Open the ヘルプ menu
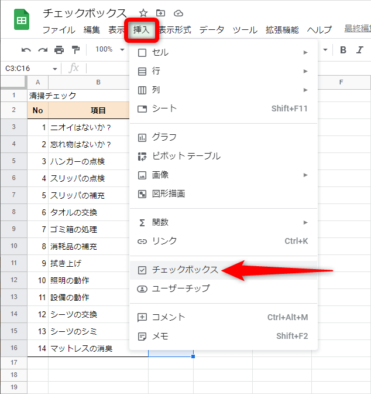Image resolution: width=371 pixels, height=394 pixels. coord(320,30)
